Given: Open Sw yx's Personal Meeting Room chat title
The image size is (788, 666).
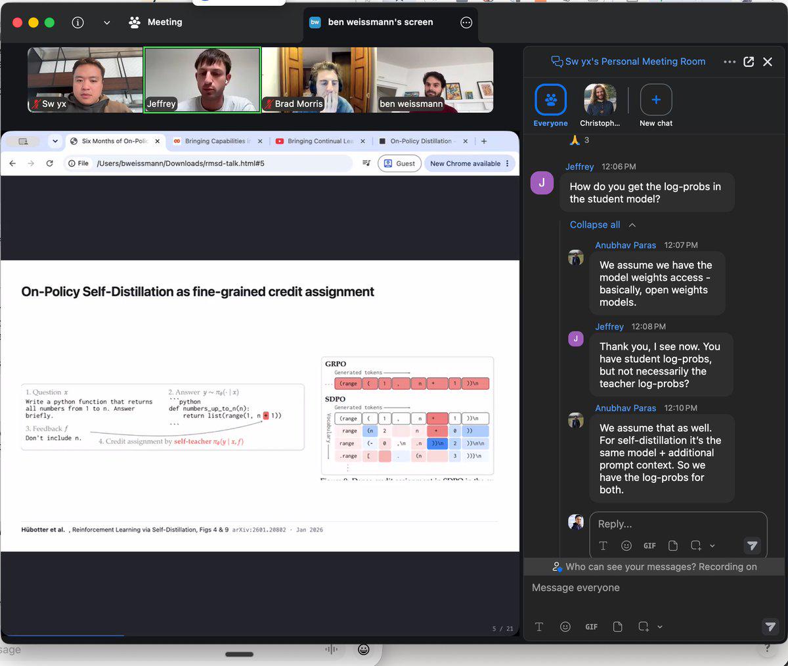Looking at the screenshot, I should pyautogui.click(x=628, y=62).
